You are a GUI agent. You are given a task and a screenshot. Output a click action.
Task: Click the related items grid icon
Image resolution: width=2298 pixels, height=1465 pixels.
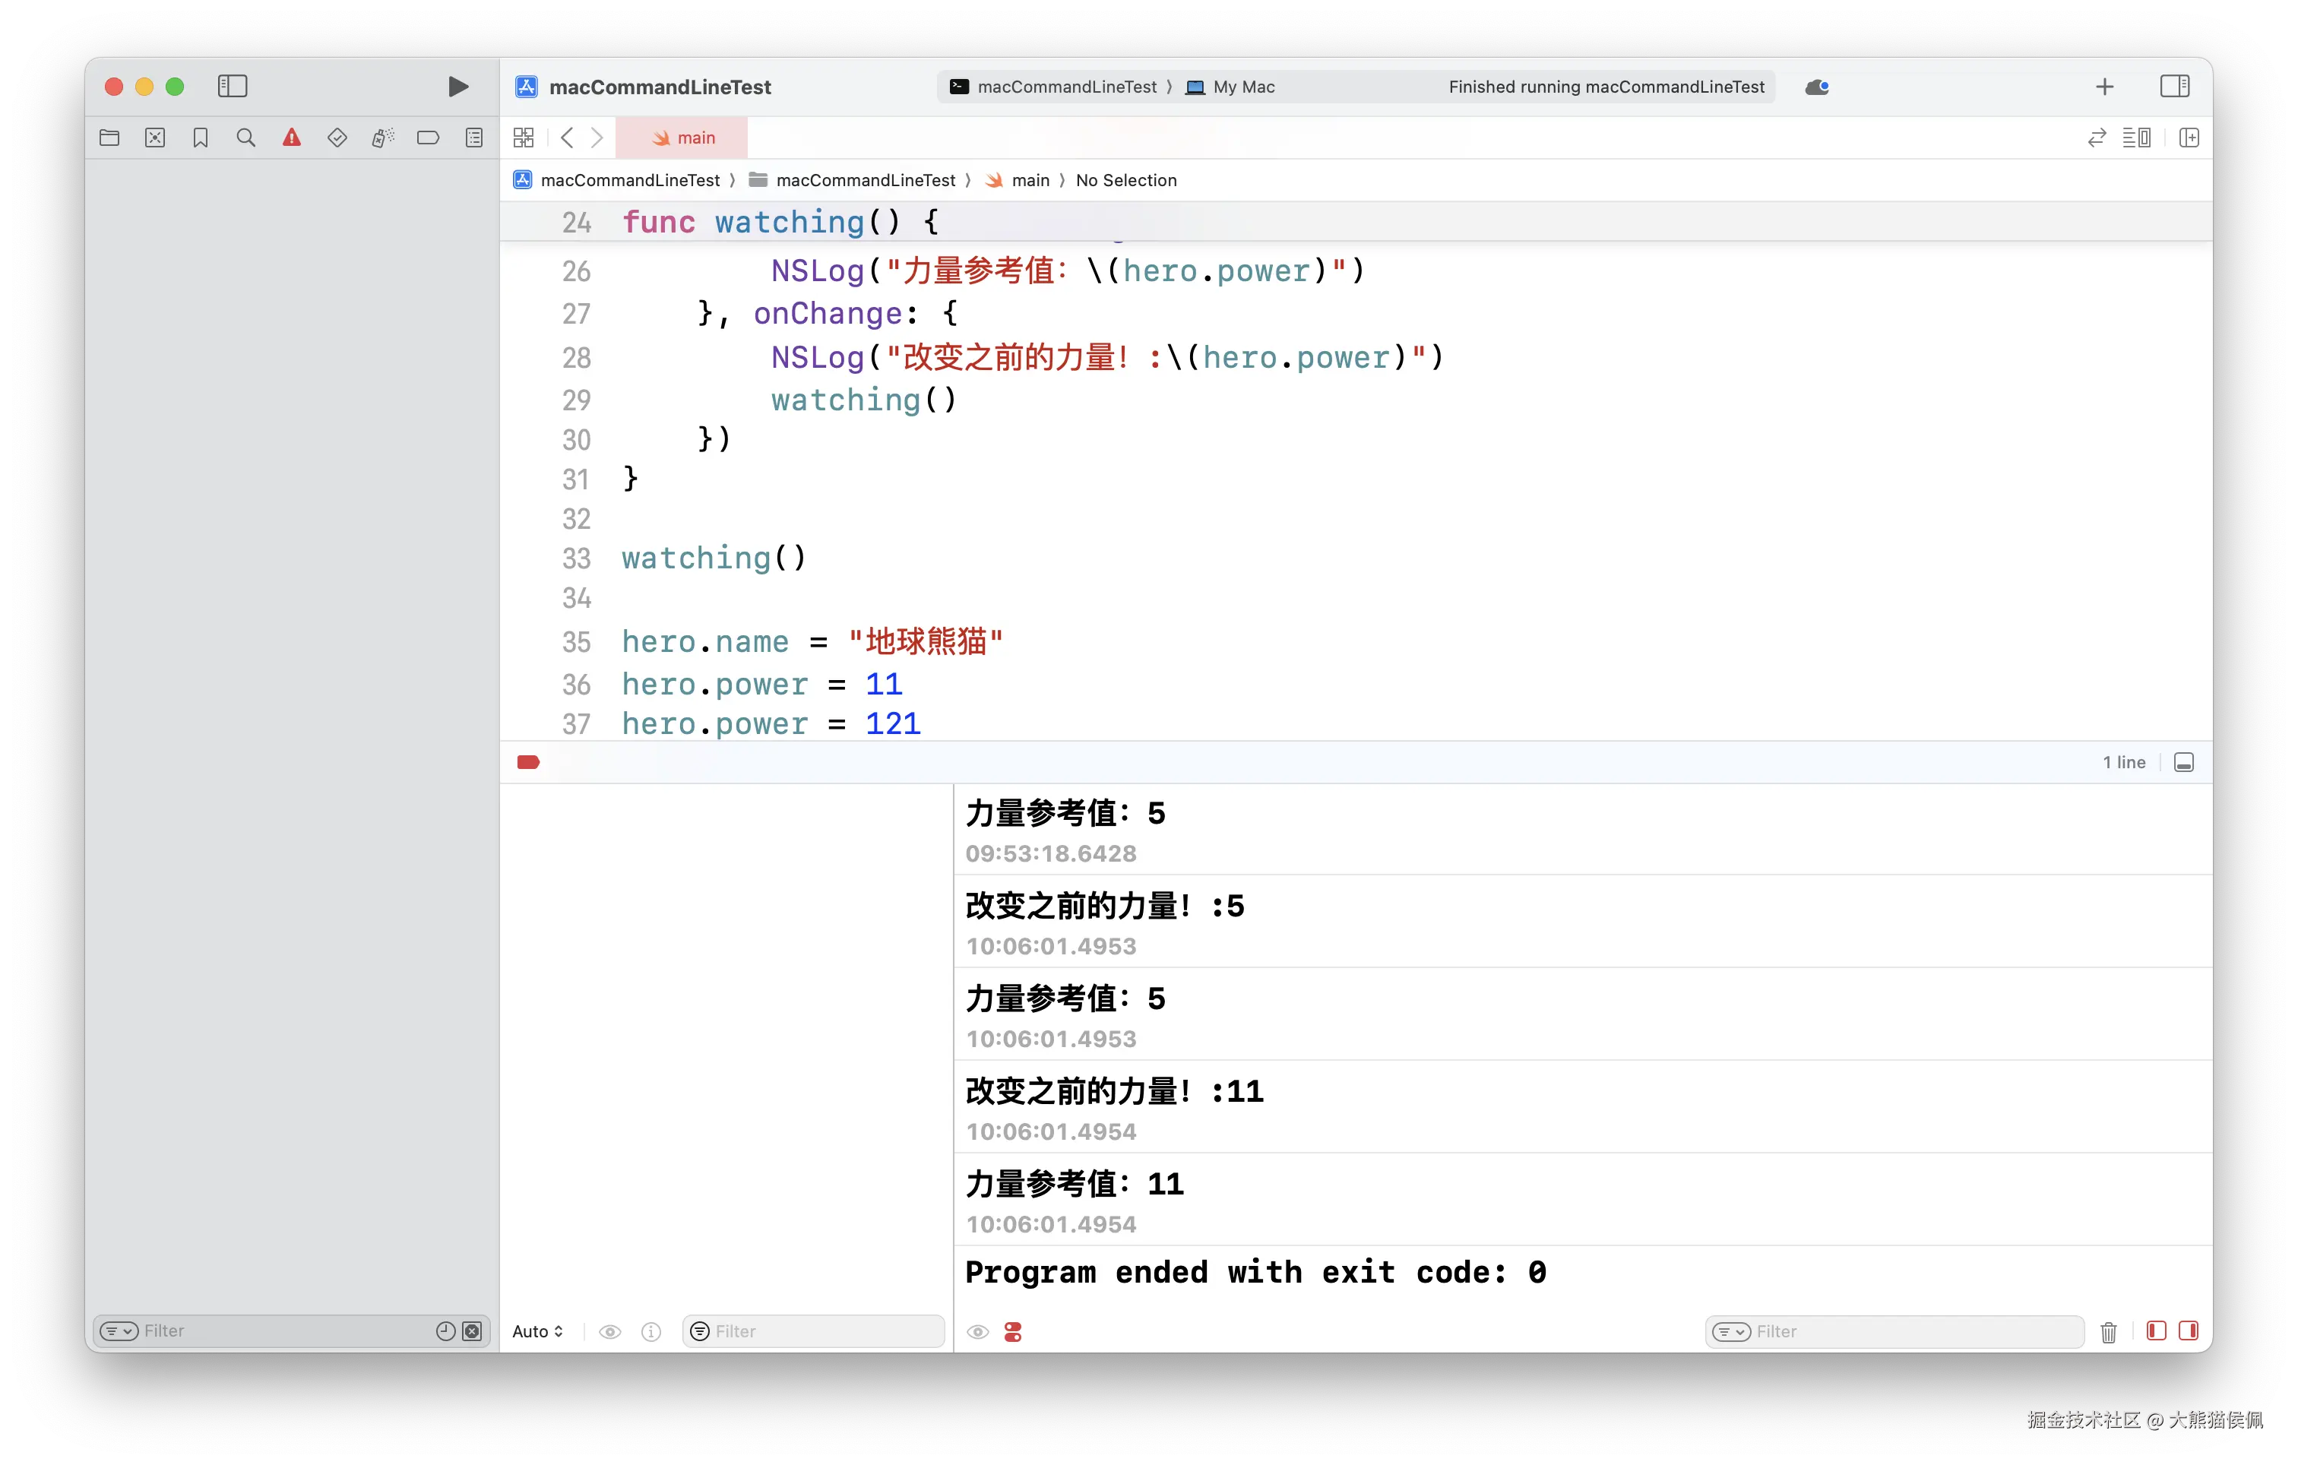523,138
